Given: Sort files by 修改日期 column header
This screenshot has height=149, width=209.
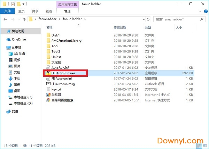Looking at the screenshot, I should coord(121,27).
